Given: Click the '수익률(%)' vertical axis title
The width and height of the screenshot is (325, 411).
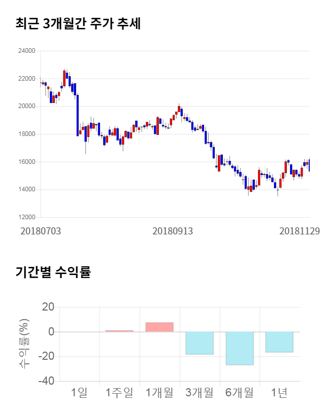Looking at the screenshot, I should (23, 344).
